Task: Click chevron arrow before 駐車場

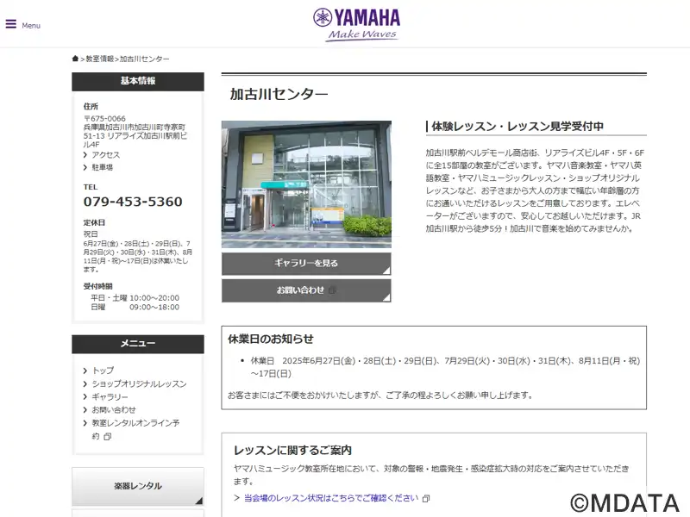Action: (85, 167)
